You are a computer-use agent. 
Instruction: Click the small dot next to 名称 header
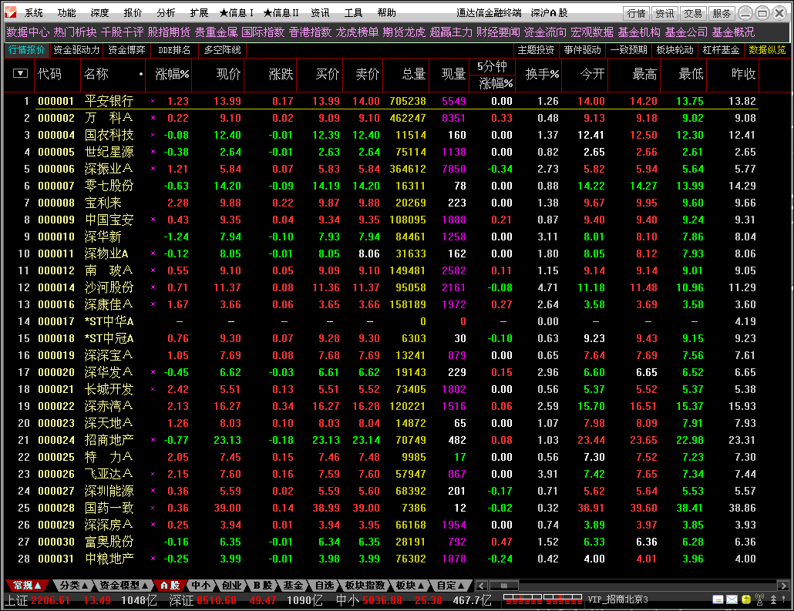(141, 75)
